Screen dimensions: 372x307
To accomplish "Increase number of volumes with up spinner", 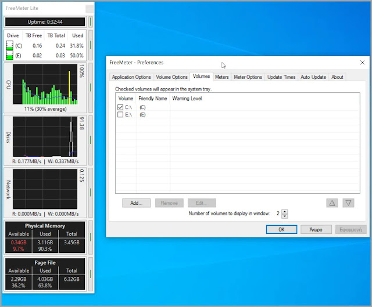I will click(285, 212).
